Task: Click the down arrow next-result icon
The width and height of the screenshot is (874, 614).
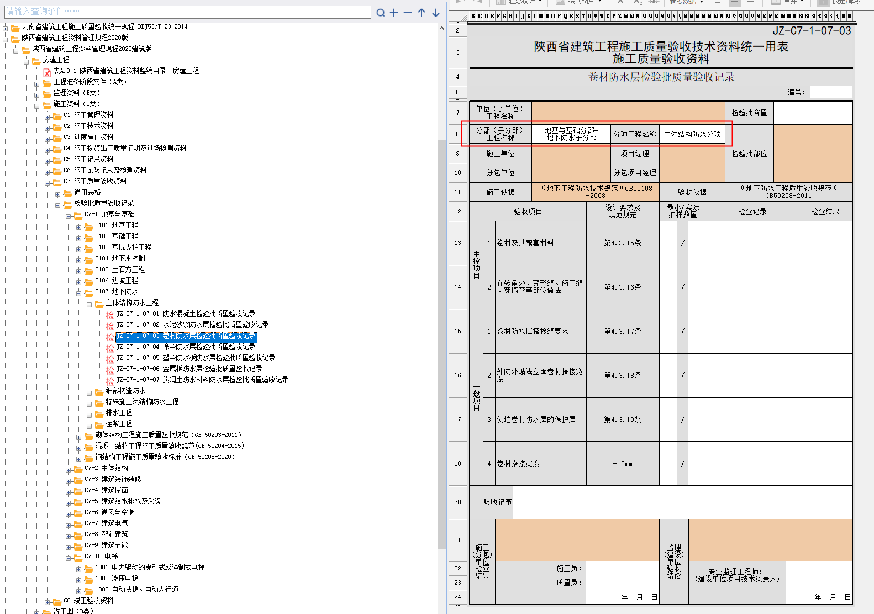Action: 436,13
